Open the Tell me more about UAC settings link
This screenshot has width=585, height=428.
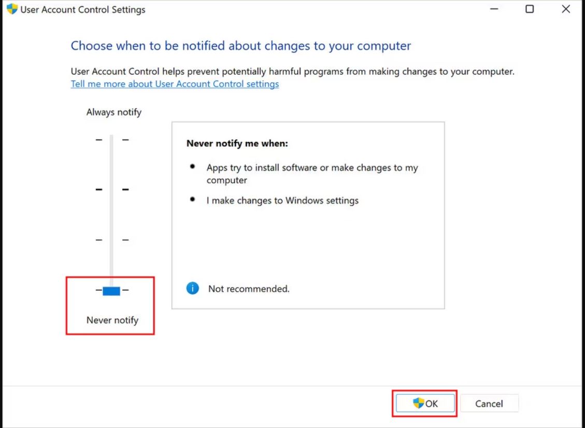click(x=175, y=84)
